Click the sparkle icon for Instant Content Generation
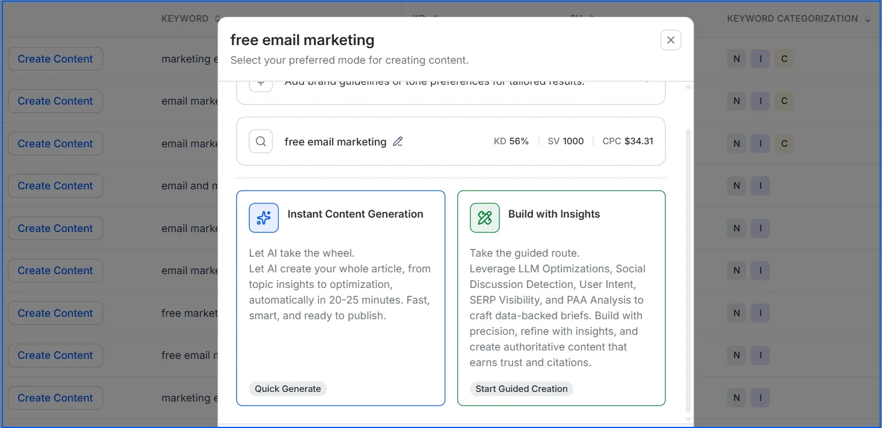The width and height of the screenshot is (882, 428). pyautogui.click(x=264, y=218)
